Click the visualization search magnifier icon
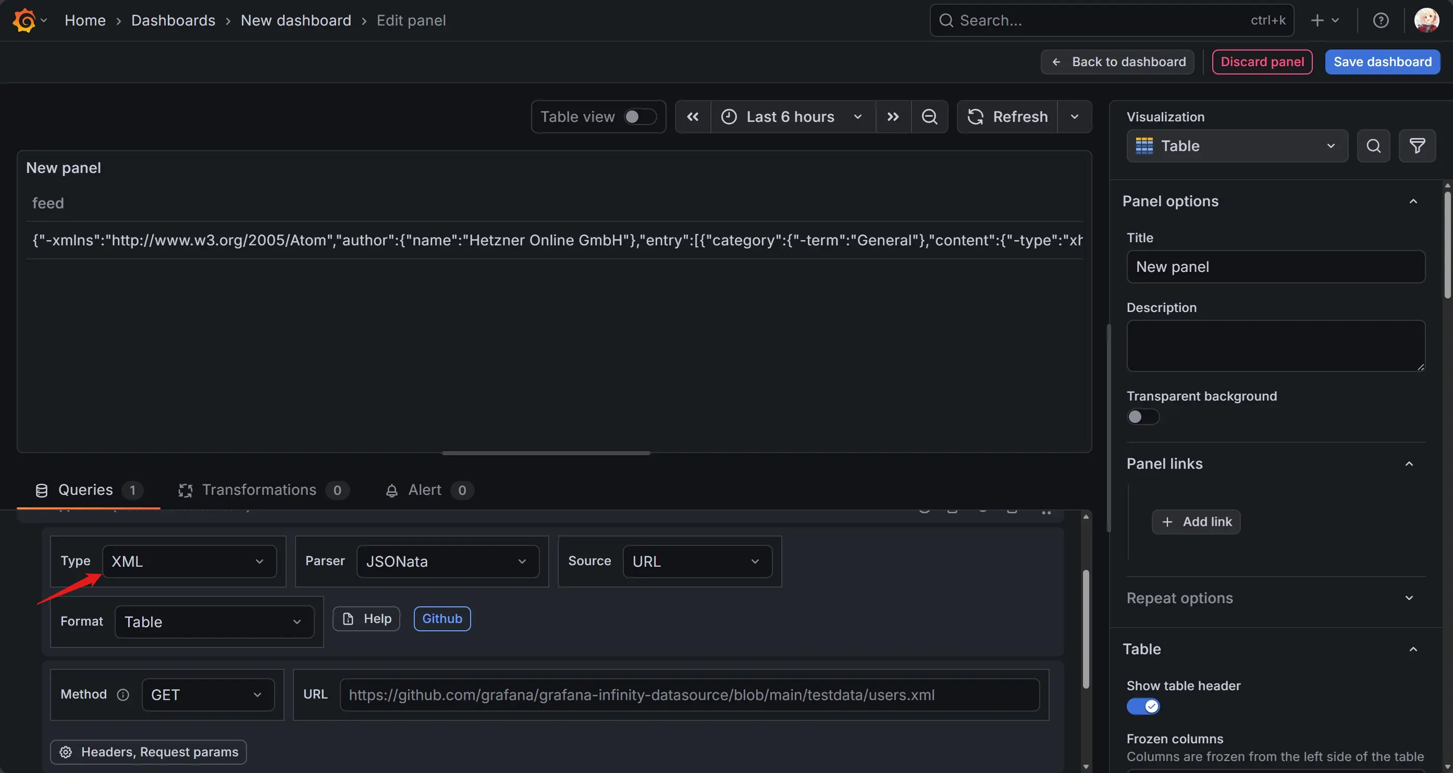The width and height of the screenshot is (1453, 773). [x=1373, y=146]
